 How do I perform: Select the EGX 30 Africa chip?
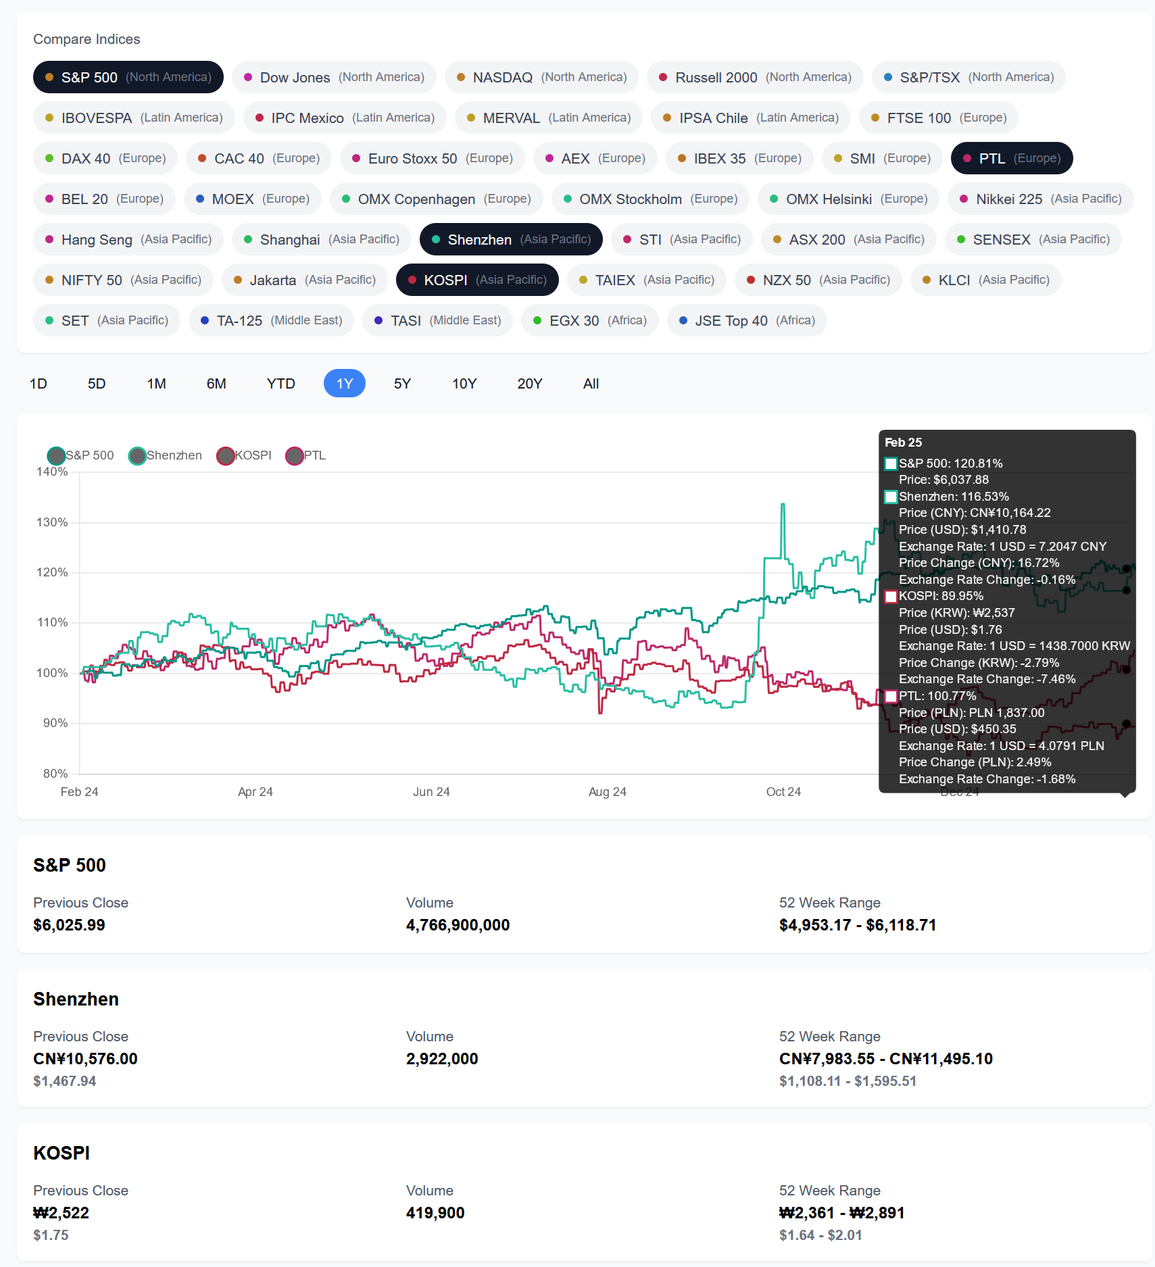point(590,320)
